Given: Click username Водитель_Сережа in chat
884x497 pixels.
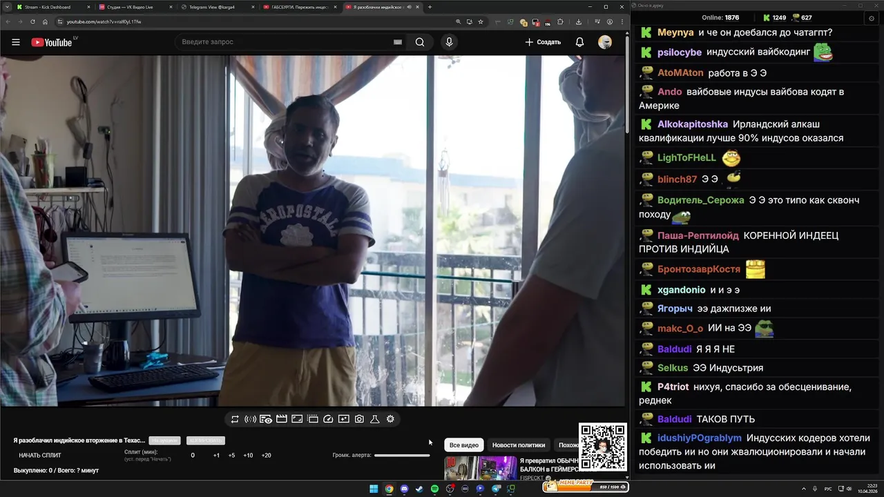Looking at the screenshot, I should tap(701, 200).
